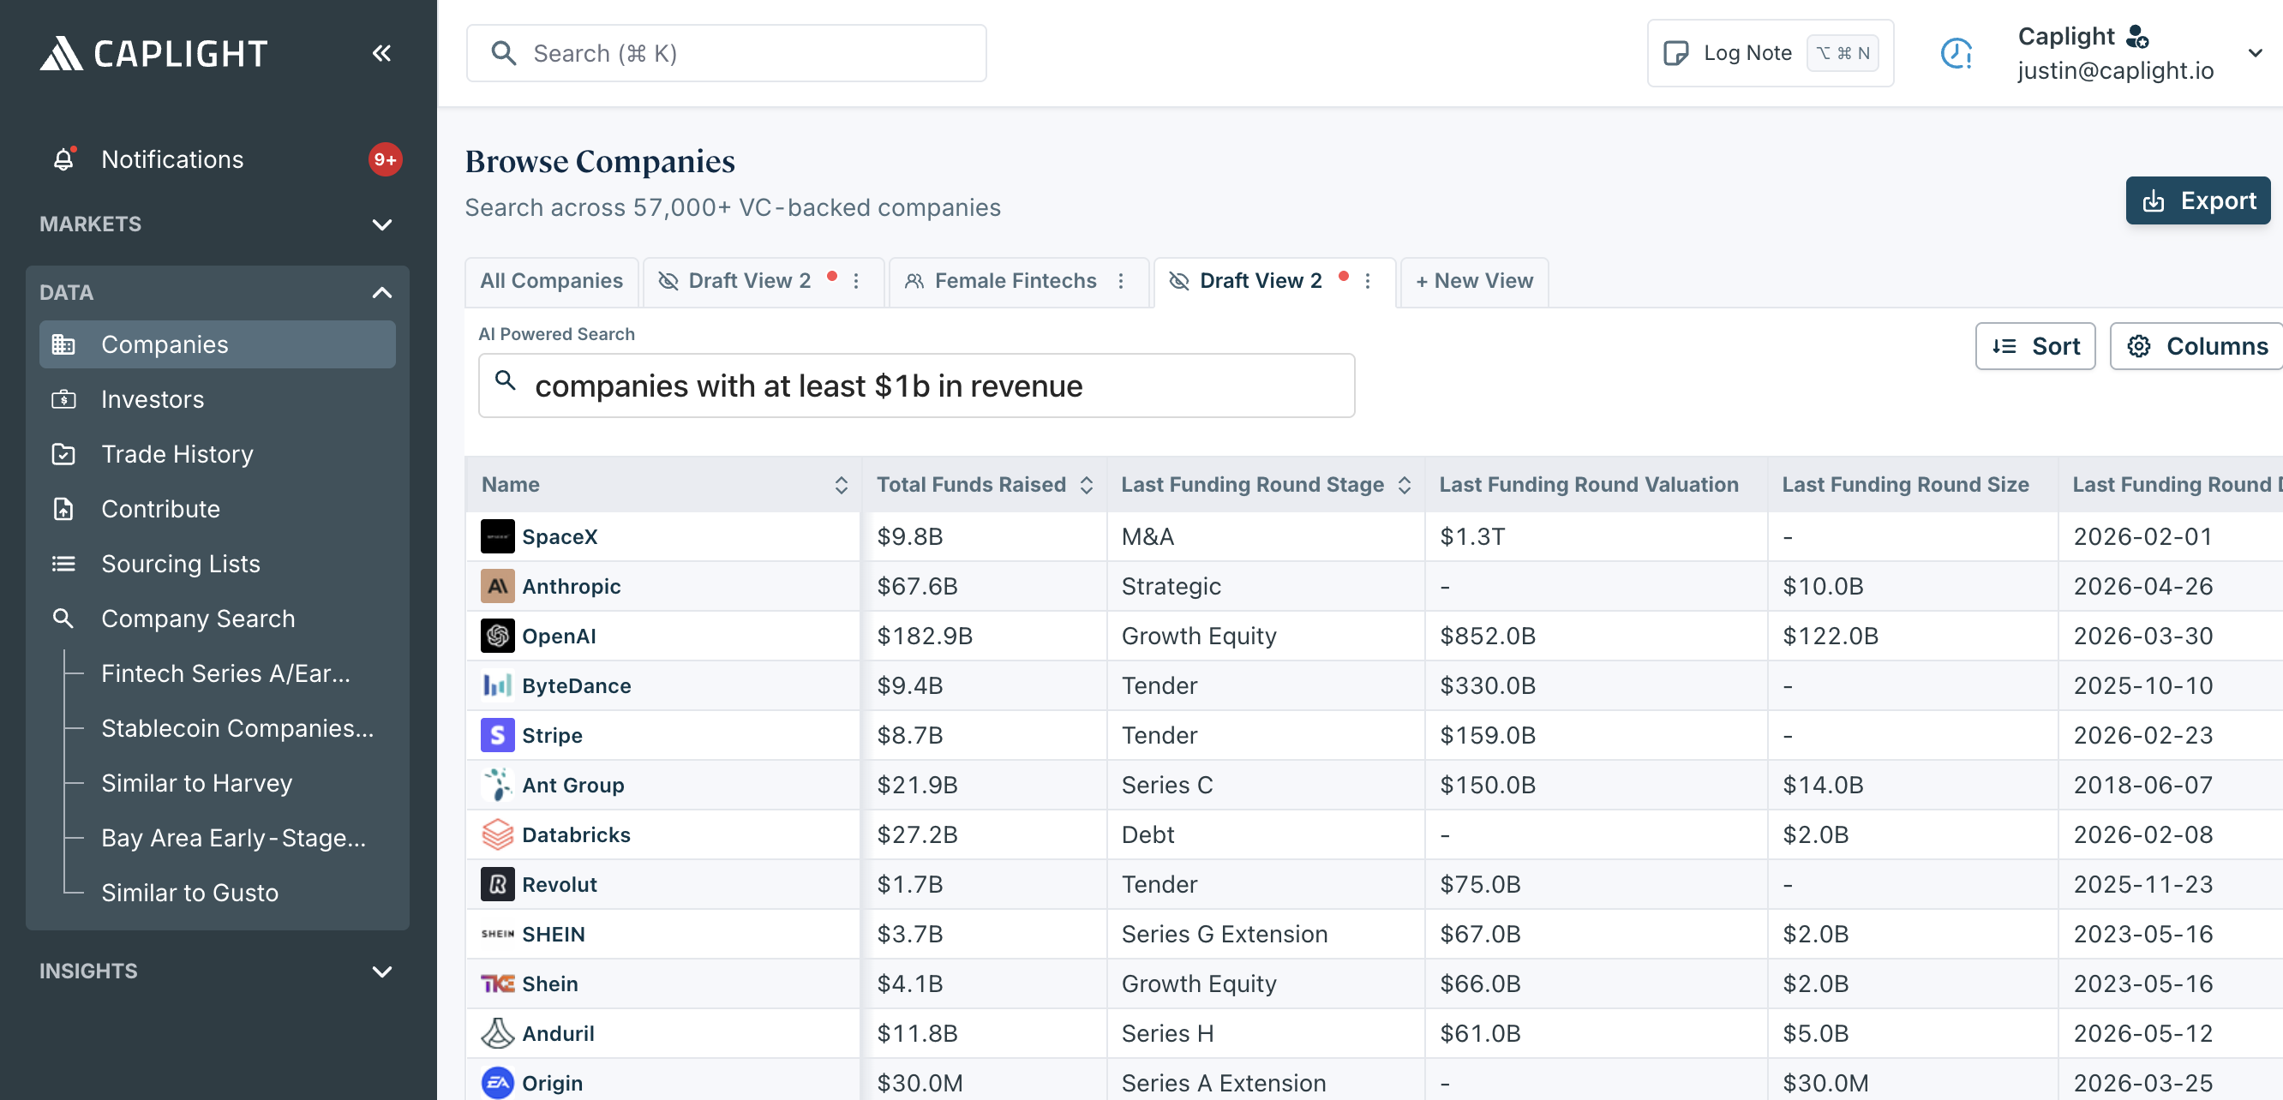Expand the INSIGHTS section
Image resolution: width=2283 pixels, height=1100 pixels.
pos(382,971)
